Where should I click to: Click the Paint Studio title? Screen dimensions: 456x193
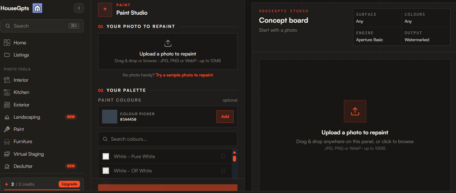[x=132, y=13]
